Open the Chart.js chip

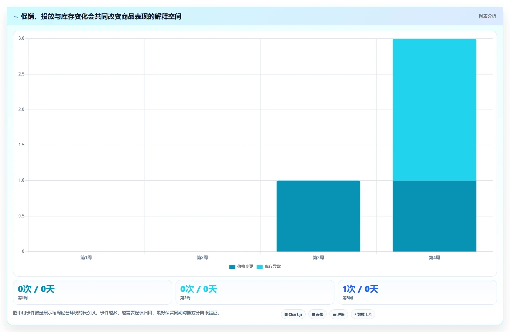[293, 314]
